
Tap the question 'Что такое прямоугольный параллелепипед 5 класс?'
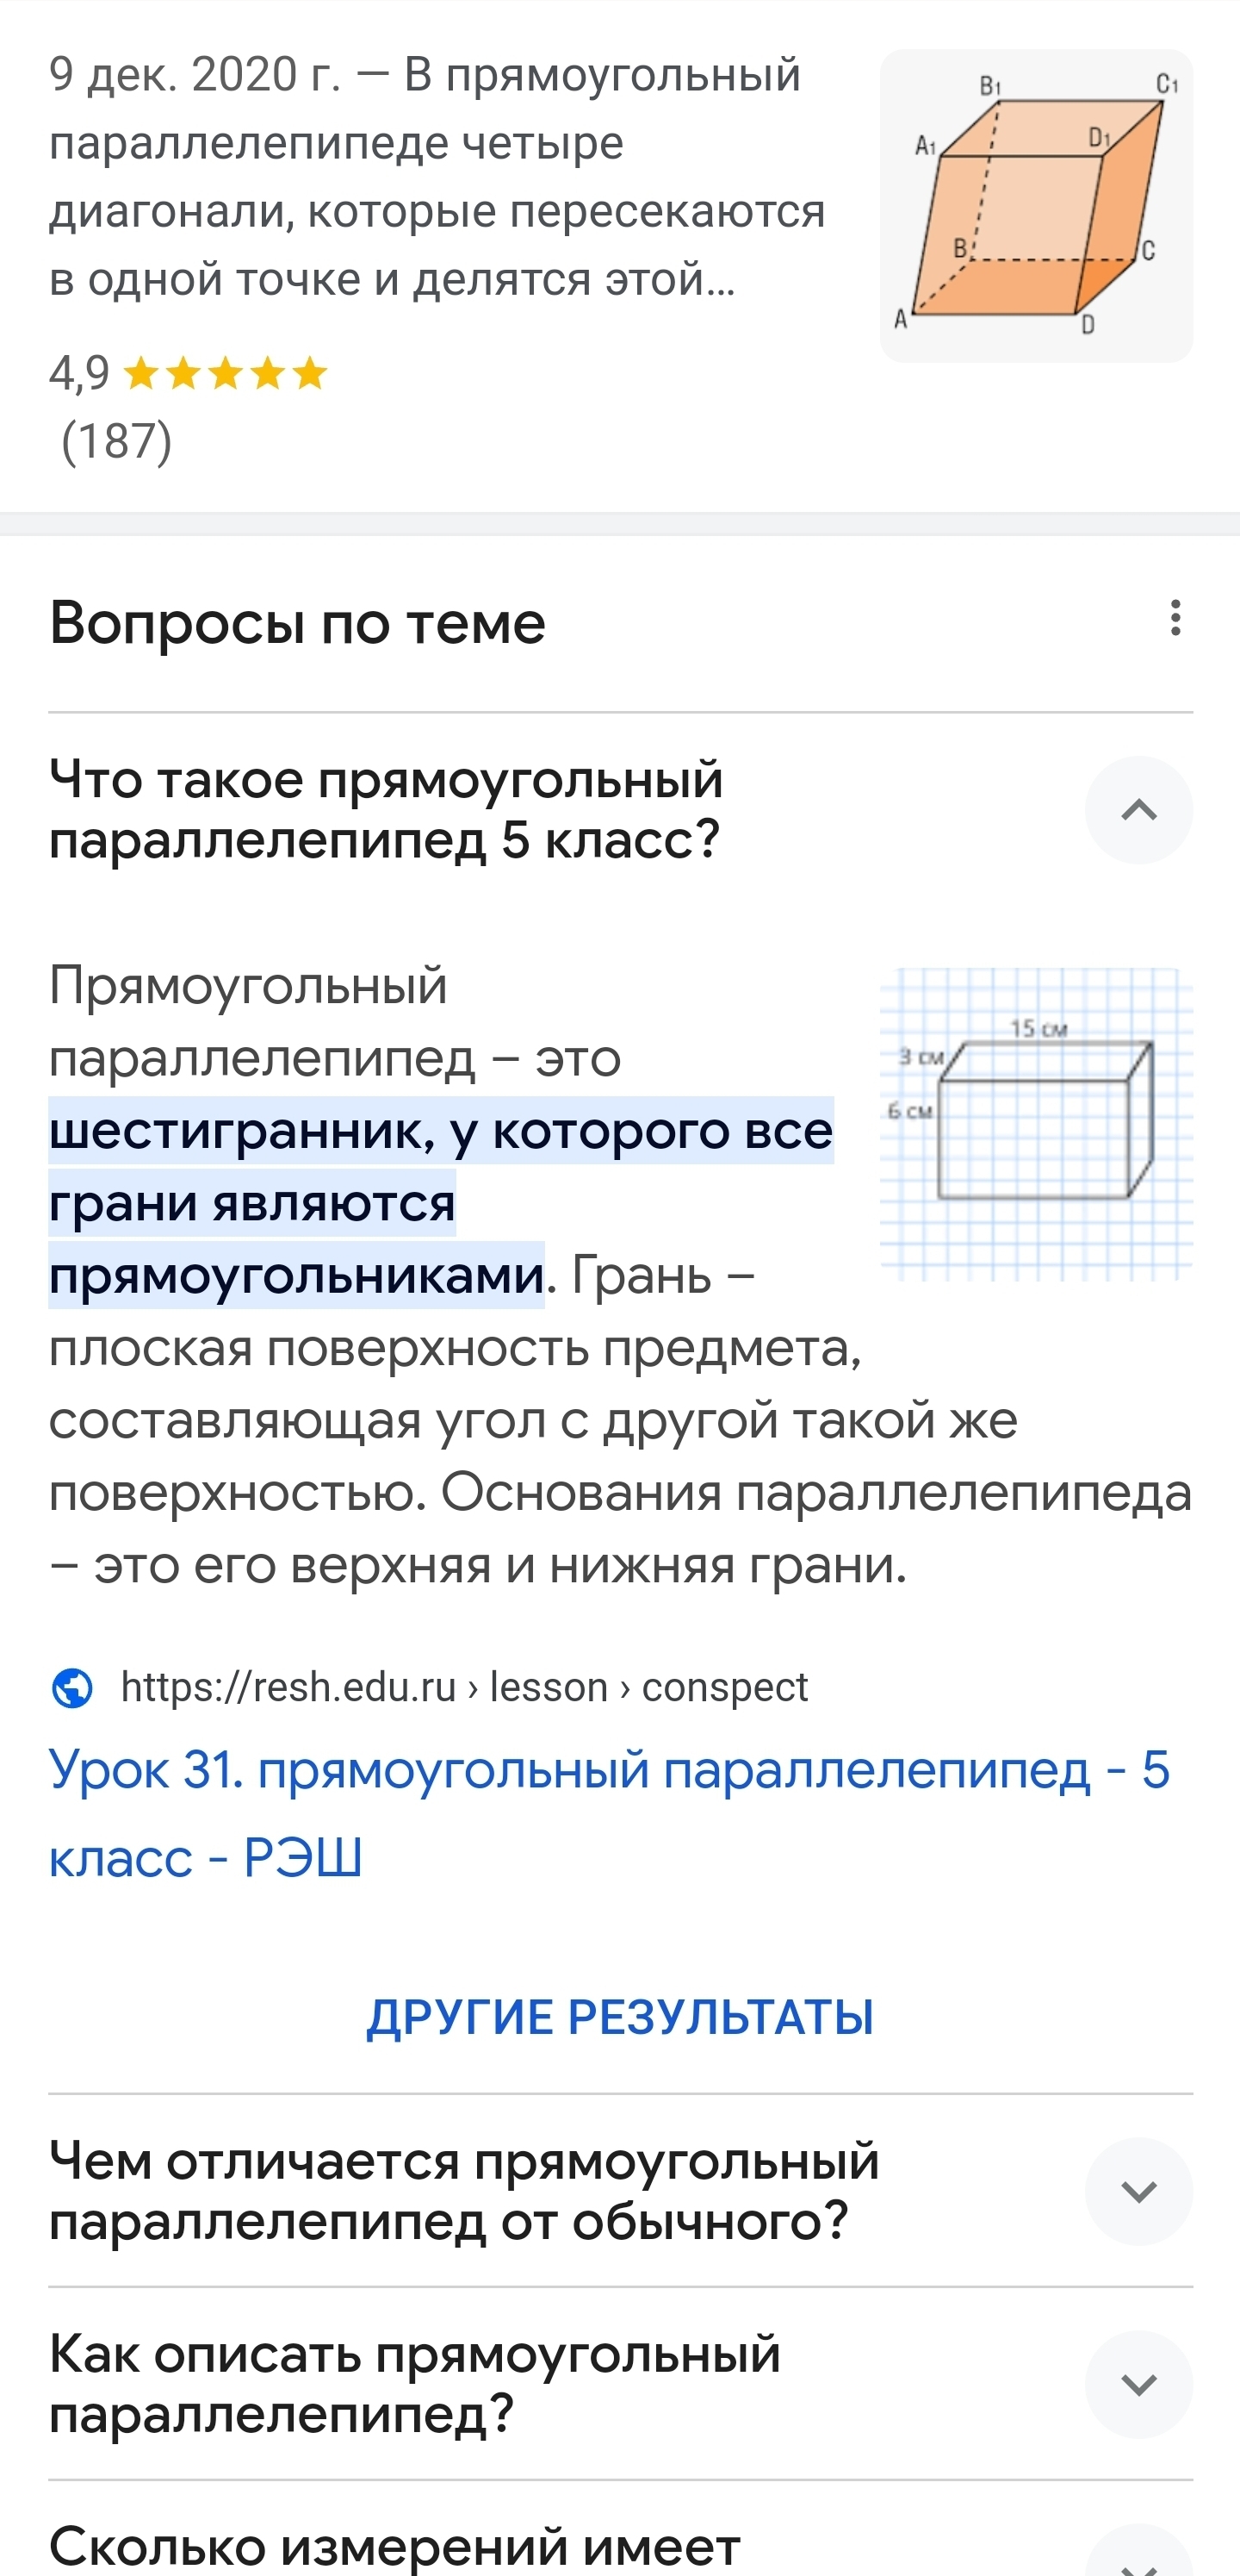coord(386,809)
